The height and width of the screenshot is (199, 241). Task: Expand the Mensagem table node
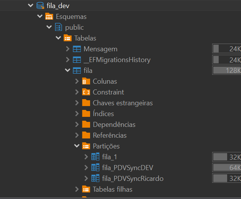68,49
